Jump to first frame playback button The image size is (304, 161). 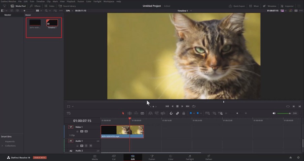coord(167,106)
